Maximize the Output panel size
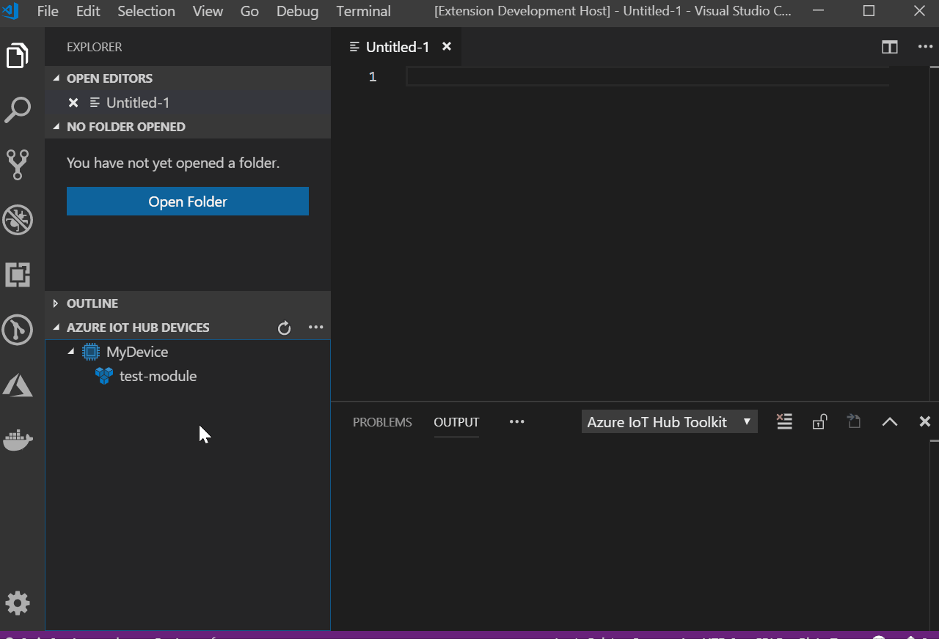The width and height of the screenshot is (939, 639). (890, 421)
